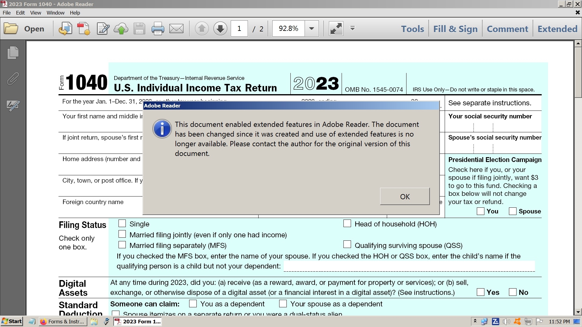The height and width of the screenshot is (327, 582).
Task: Click vertical scrollbar down arrow
Action: pos(578,312)
